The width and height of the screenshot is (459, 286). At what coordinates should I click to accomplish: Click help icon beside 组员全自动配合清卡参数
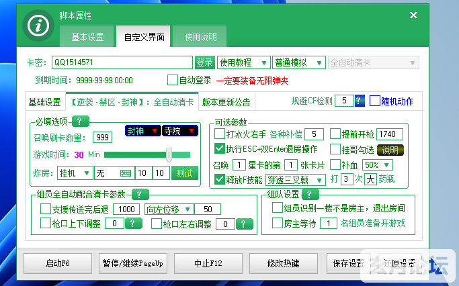(140, 195)
